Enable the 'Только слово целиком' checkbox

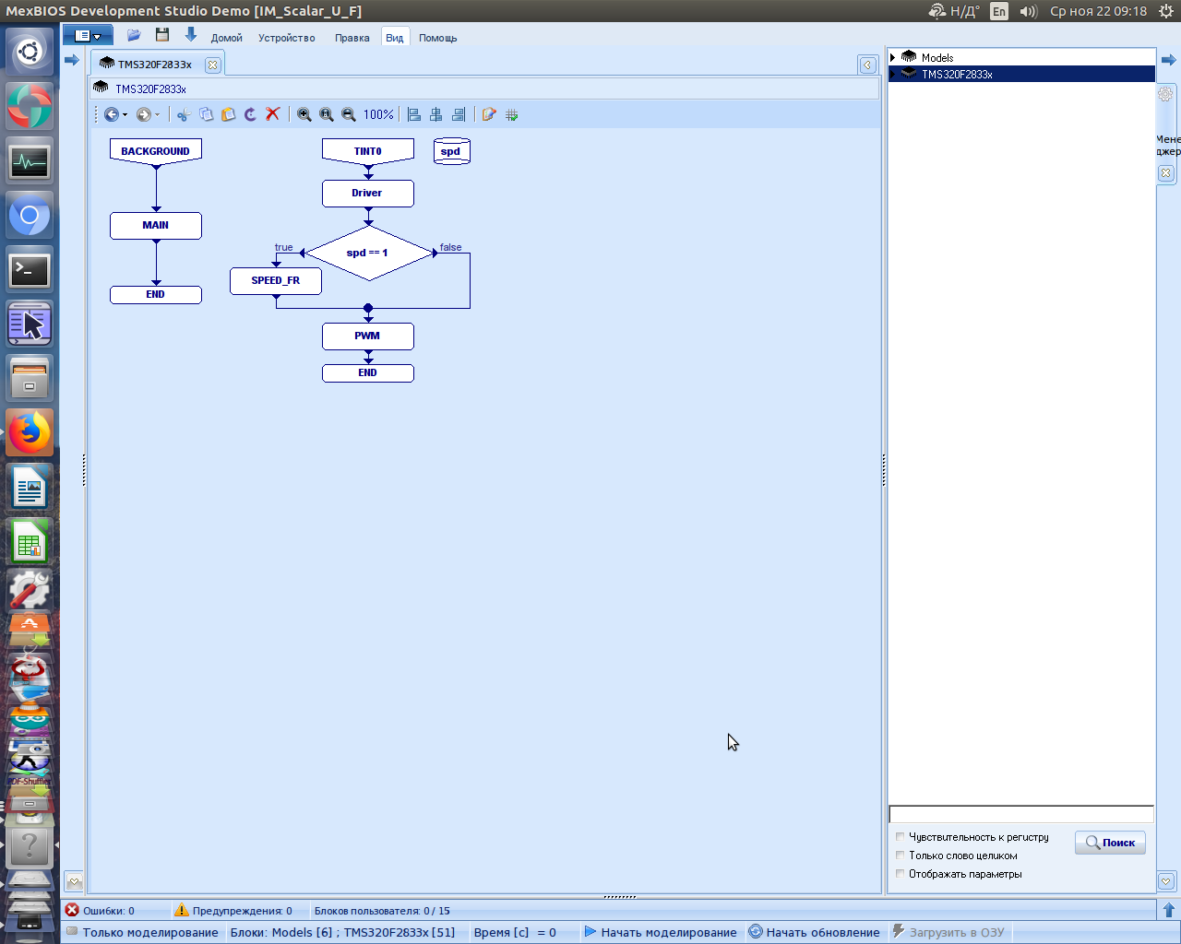[901, 855]
